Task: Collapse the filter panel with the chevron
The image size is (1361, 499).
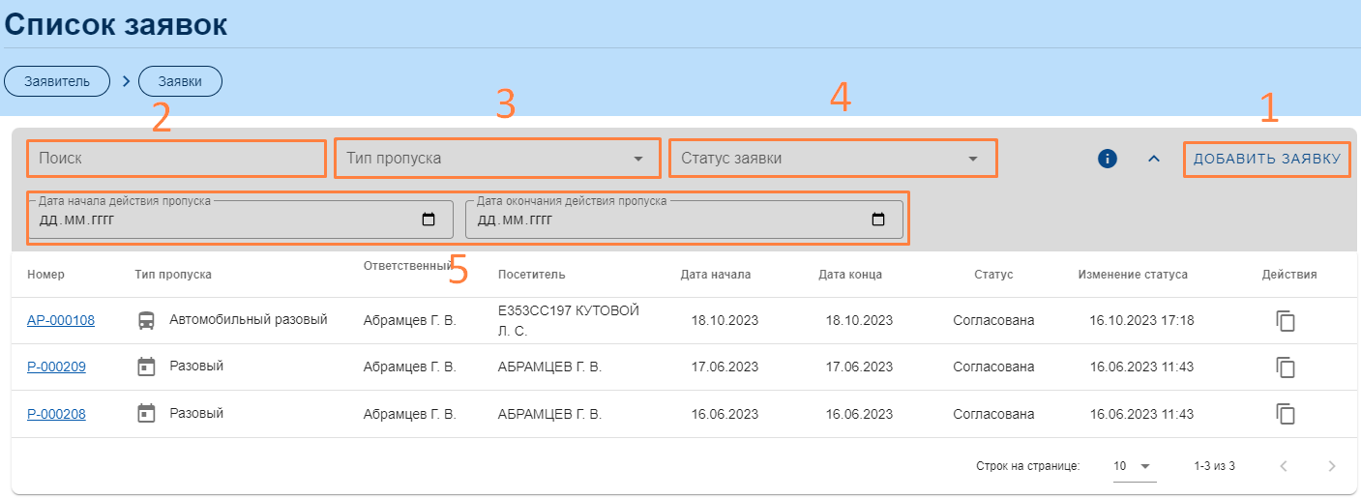Action: 1153,159
